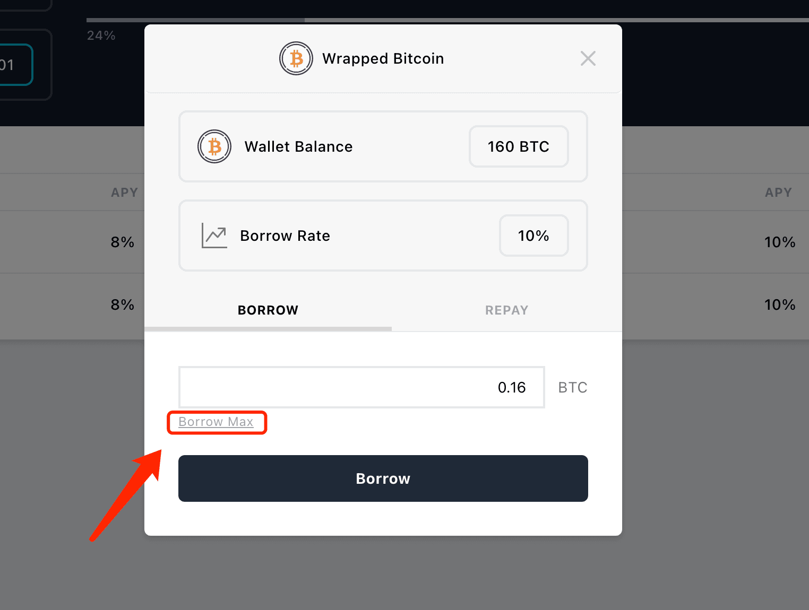Focus the BTC amount input field
The width and height of the screenshot is (809, 610).
click(x=362, y=387)
